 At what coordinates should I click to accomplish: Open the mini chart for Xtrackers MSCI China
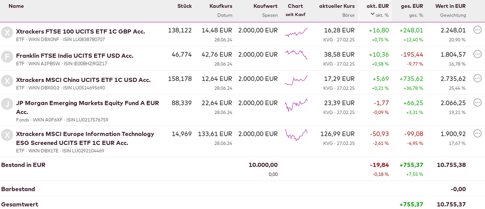click(296, 80)
